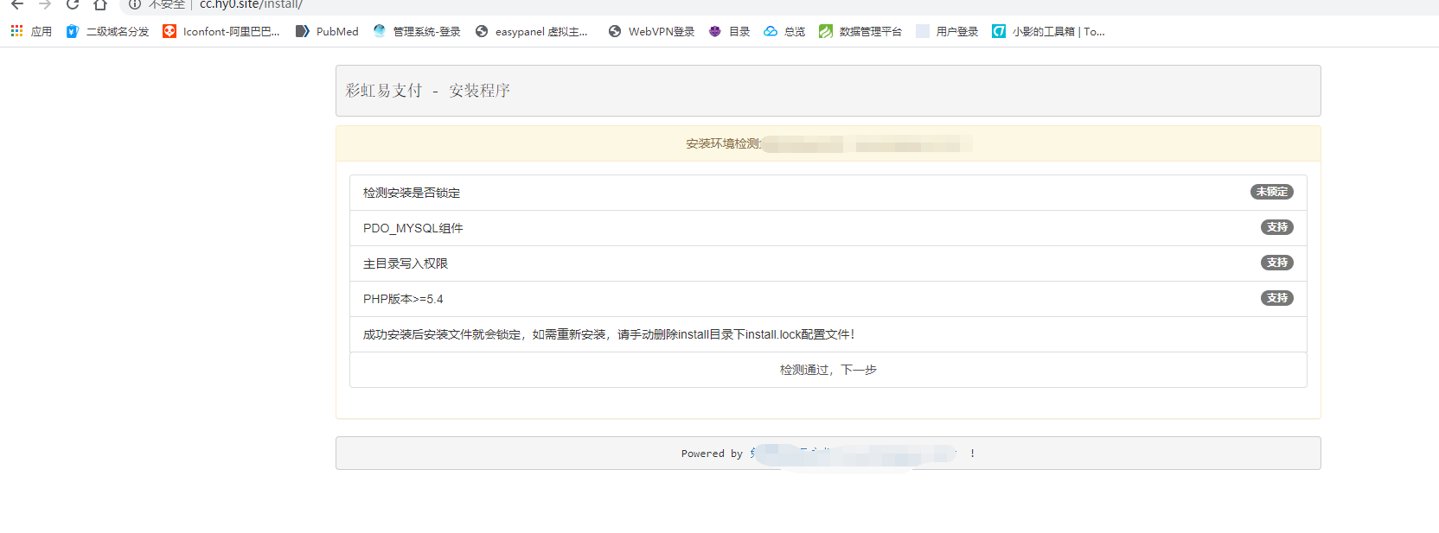Open the 目录 bookmark
This screenshot has width=1439, height=533.
tap(729, 32)
